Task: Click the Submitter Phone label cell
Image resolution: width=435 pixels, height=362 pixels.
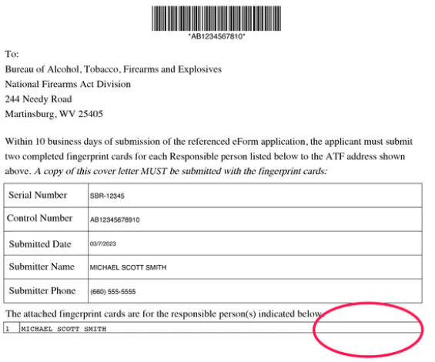Action: point(46,291)
